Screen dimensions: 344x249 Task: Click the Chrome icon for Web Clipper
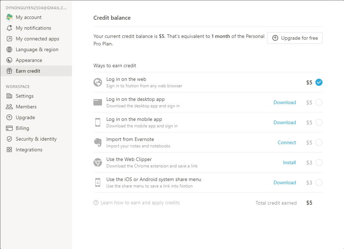tap(98, 162)
